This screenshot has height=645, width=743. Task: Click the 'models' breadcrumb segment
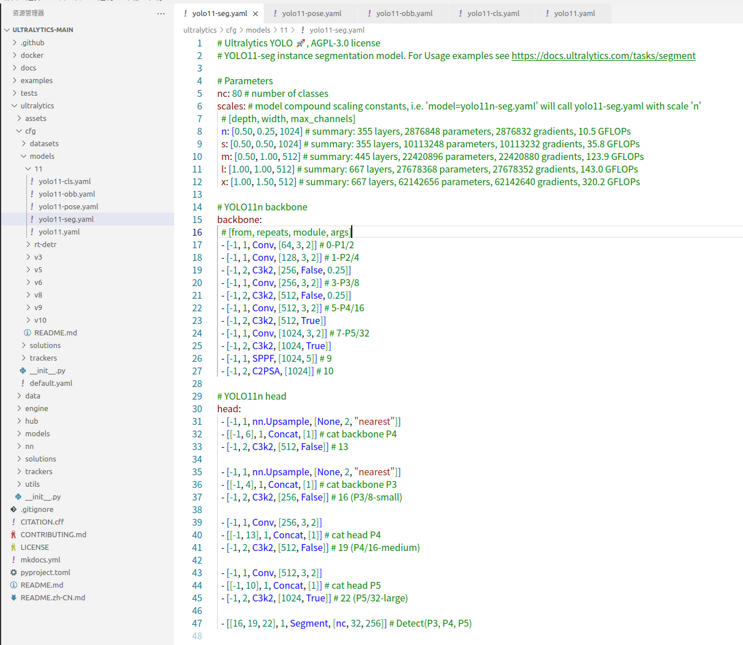(258, 30)
